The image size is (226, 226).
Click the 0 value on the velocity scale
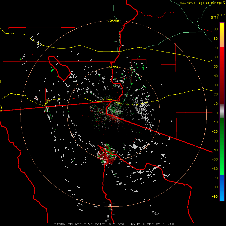(217, 113)
